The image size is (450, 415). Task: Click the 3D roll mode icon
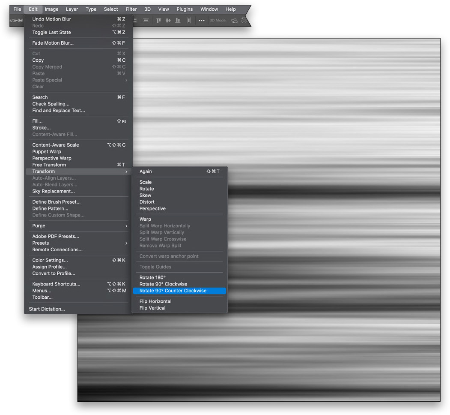(x=244, y=20)
